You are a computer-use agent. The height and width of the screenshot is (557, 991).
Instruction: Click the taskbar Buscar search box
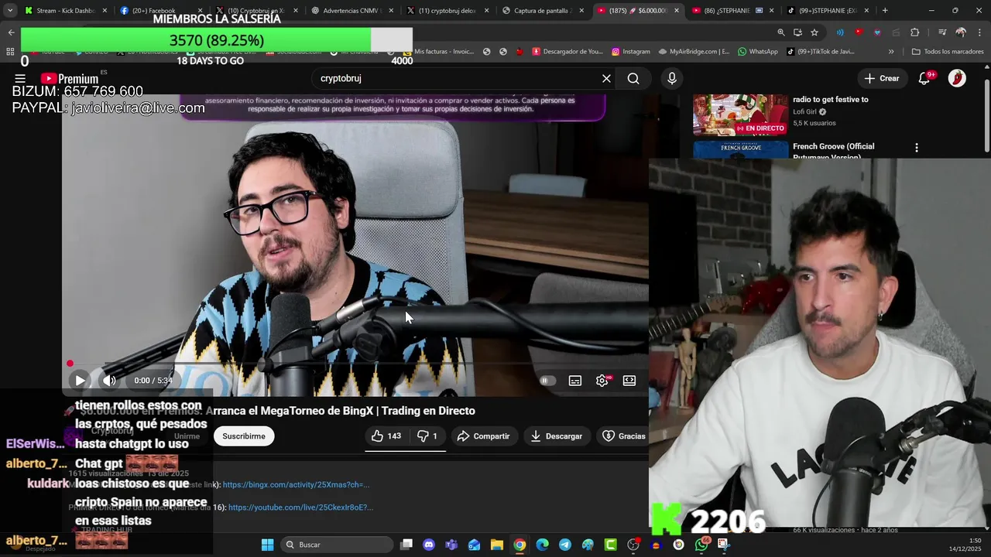click(x=337, y=545)
